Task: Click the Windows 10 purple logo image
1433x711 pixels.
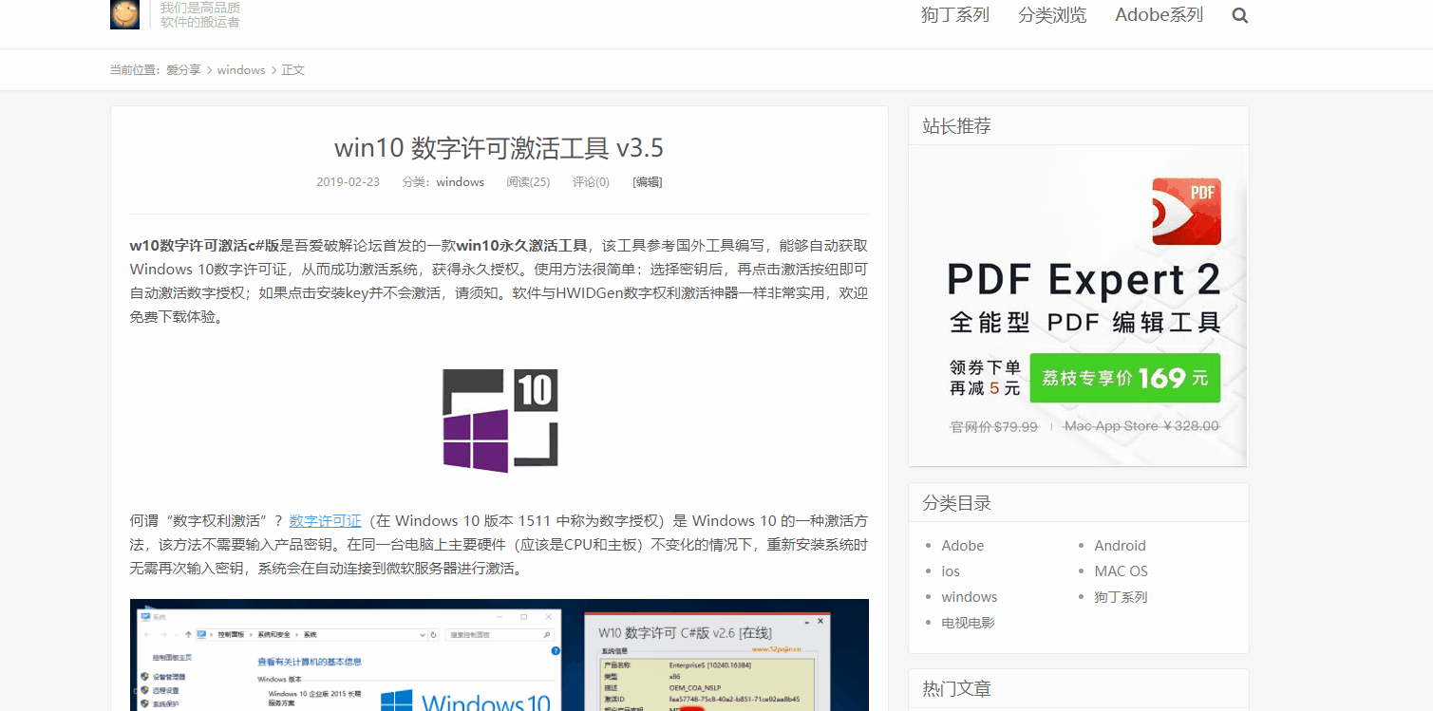Action: [x=500, y=421]
